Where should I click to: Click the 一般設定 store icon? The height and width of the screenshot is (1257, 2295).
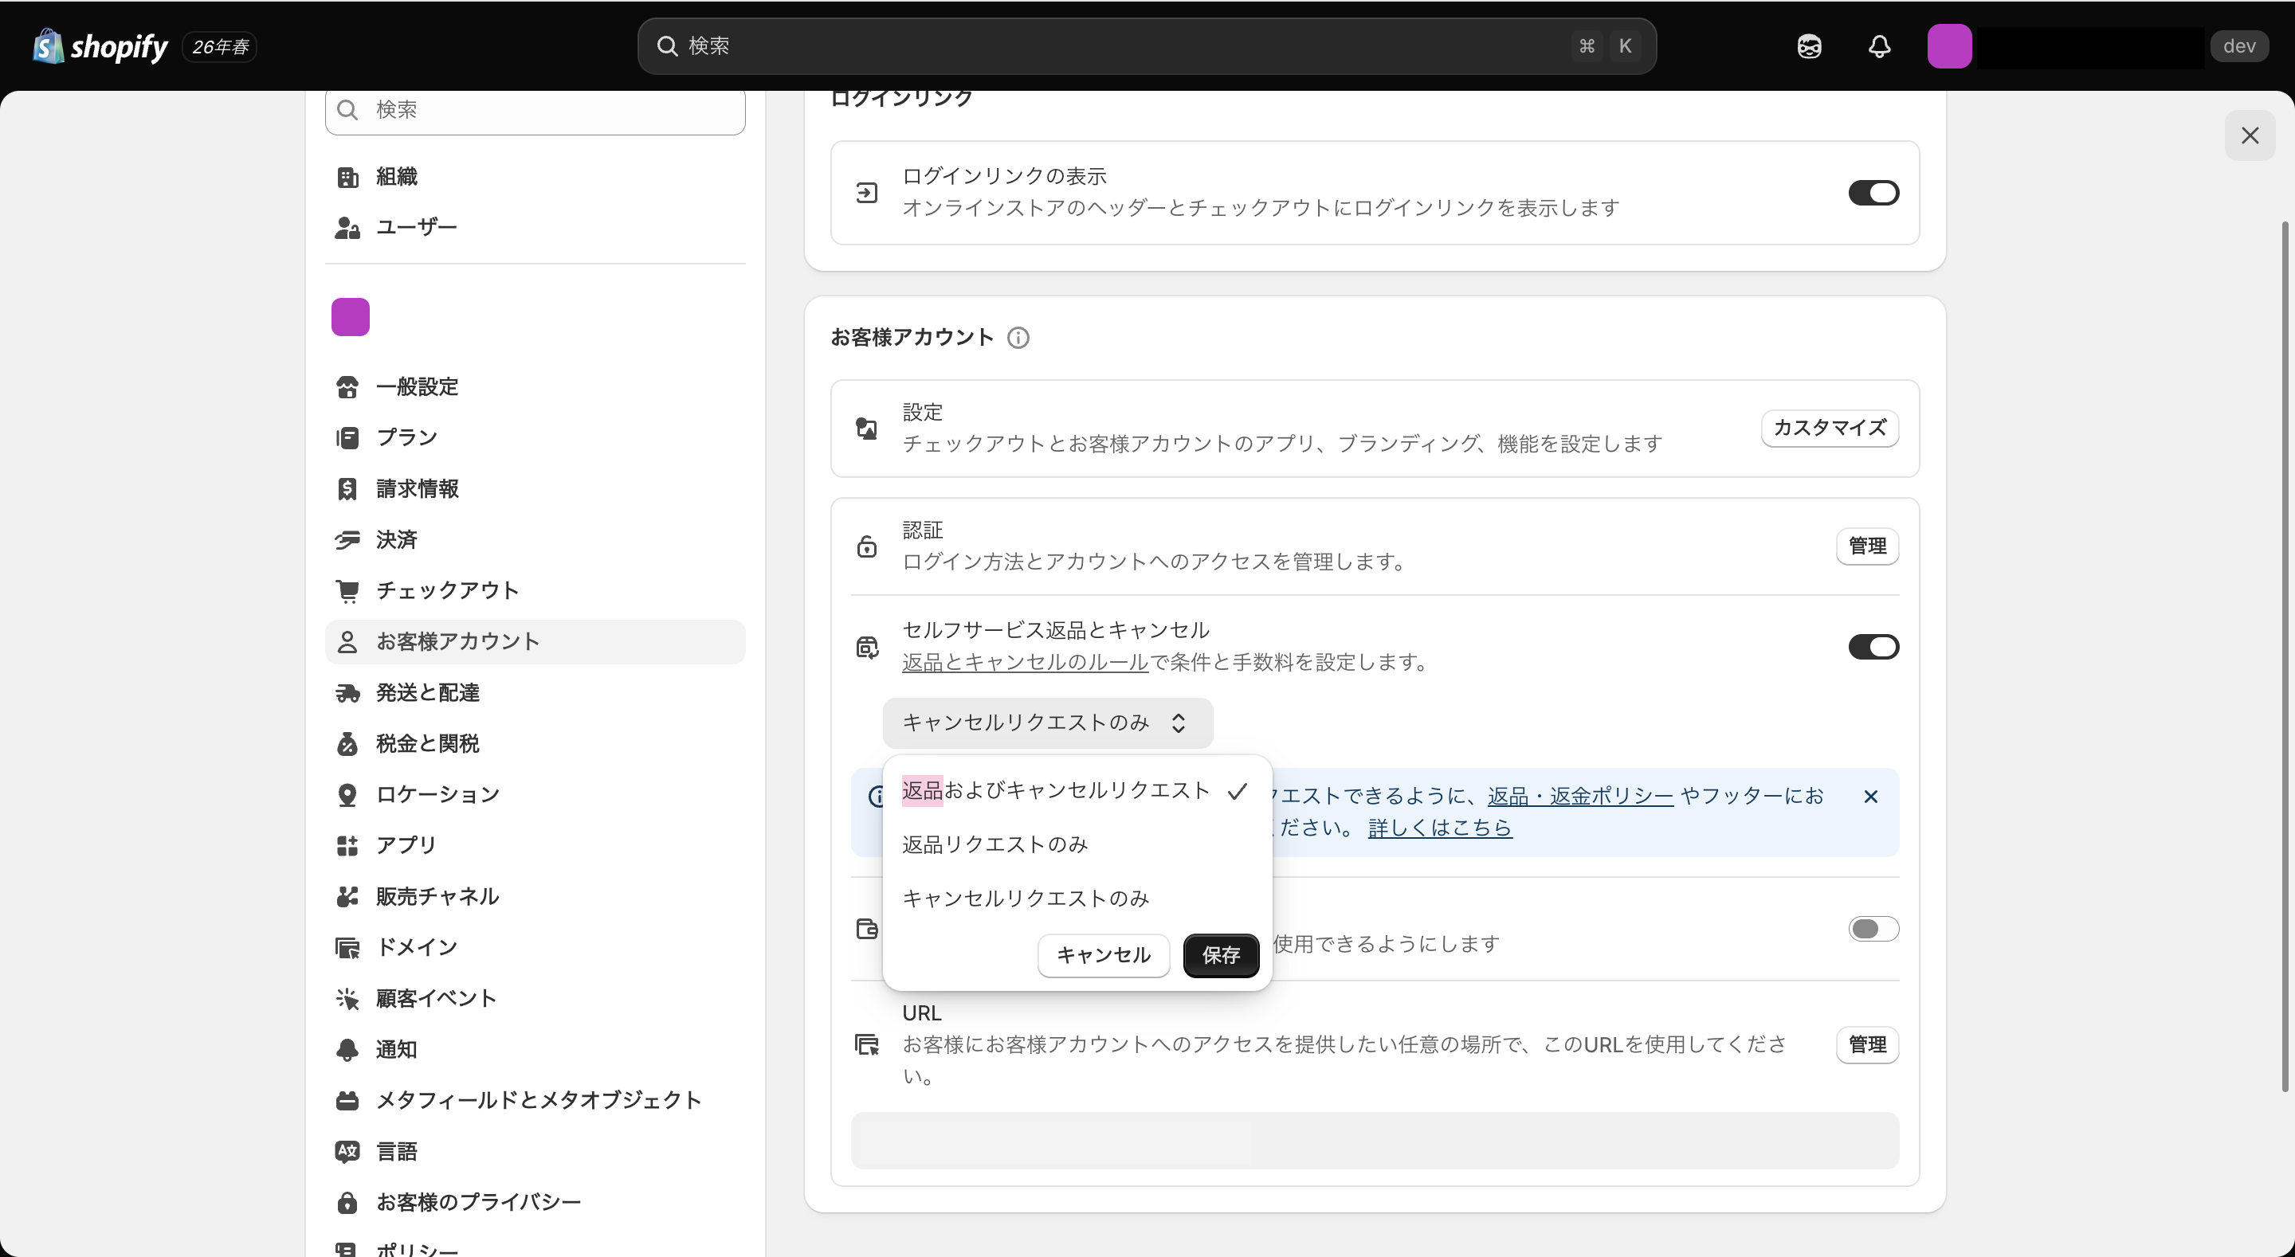click(x=347, y=387)
